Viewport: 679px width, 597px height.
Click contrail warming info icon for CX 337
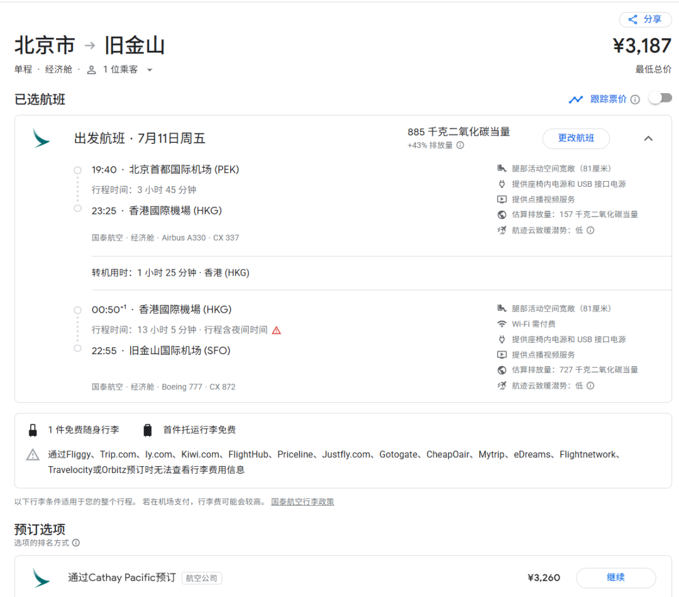pos(590,230)
